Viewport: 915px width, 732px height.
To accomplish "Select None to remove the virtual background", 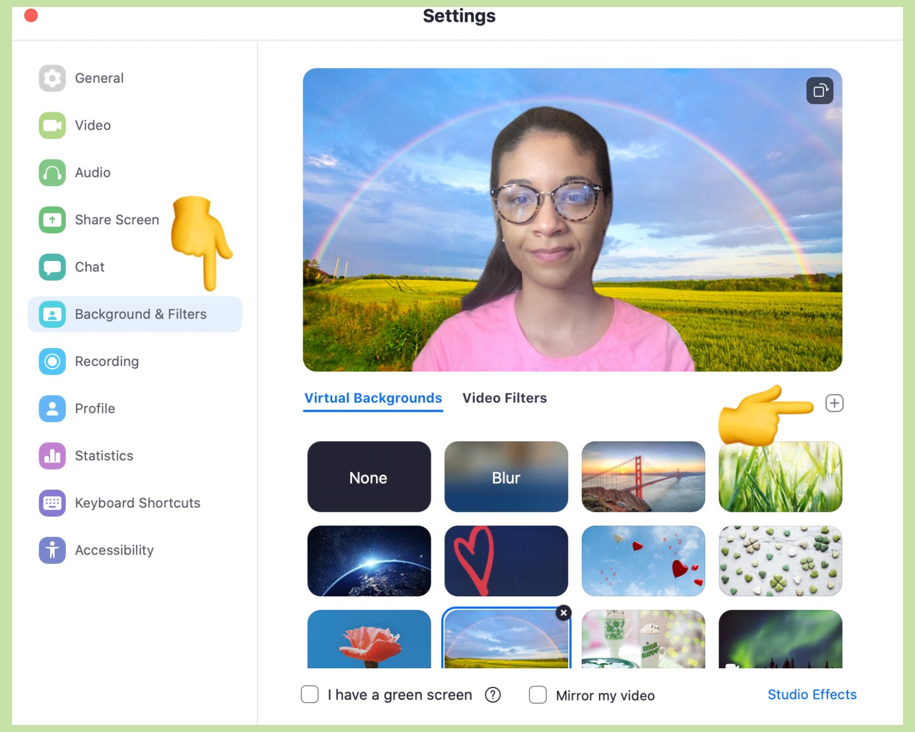I will (369, 477).
